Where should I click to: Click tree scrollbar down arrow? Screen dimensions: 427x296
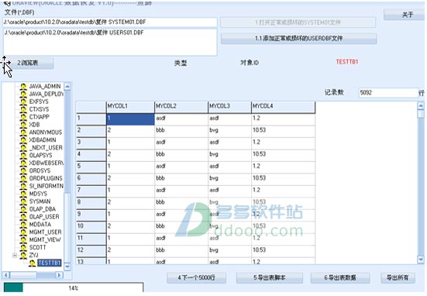pos(67,267)
